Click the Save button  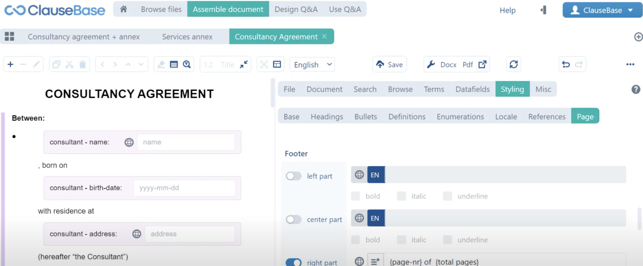click(389, 64)
